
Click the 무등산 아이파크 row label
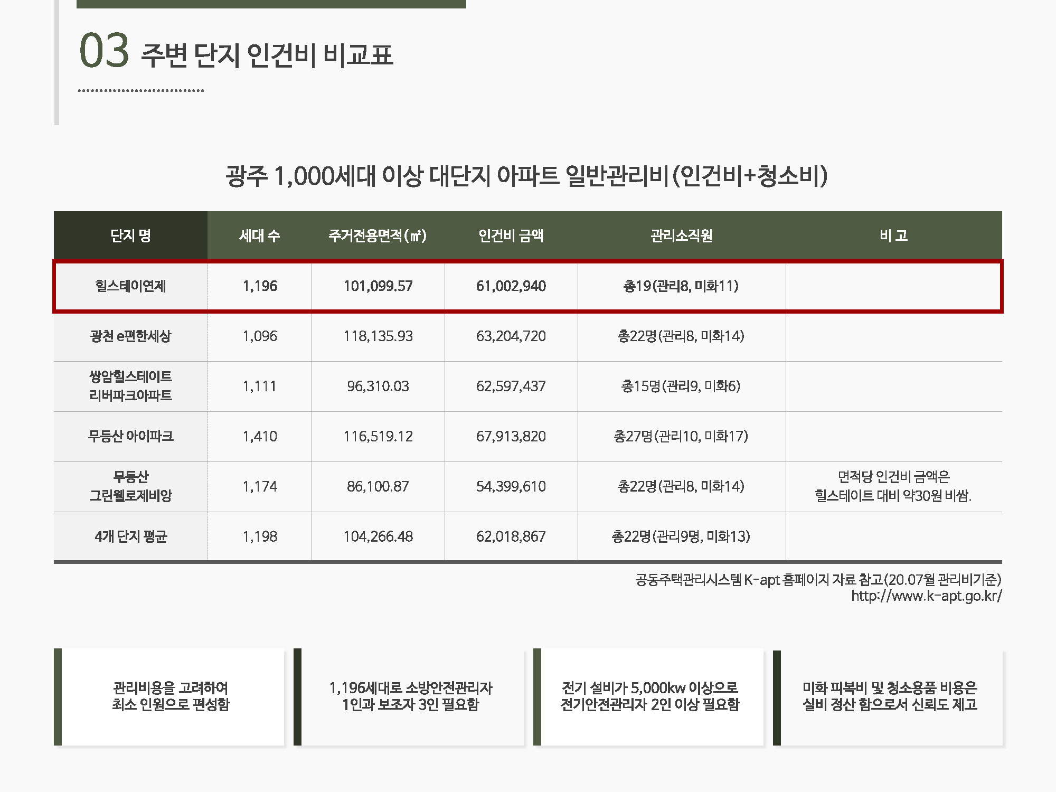[130, 436]
